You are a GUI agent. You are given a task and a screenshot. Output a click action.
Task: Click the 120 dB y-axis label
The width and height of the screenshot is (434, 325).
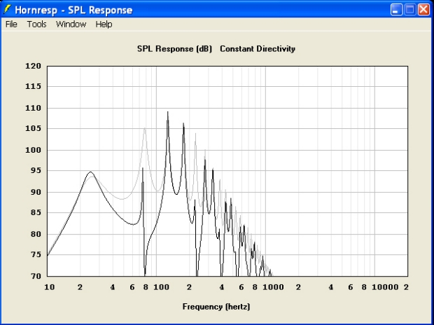[x=33, y=66]
